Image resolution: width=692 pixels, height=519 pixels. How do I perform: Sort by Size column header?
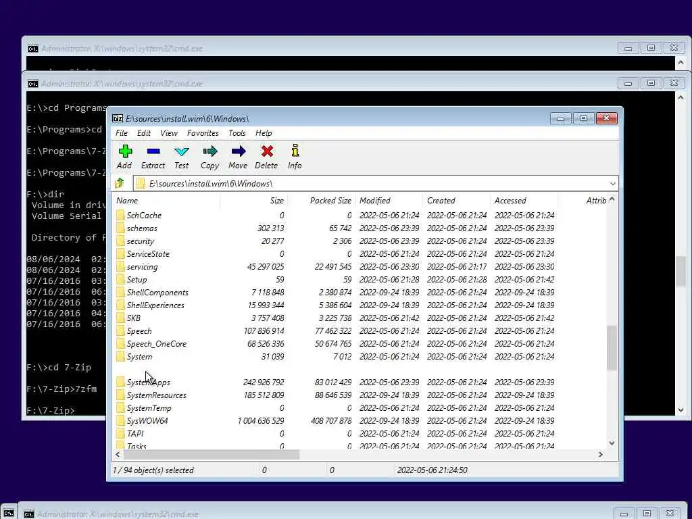(254, 200)
